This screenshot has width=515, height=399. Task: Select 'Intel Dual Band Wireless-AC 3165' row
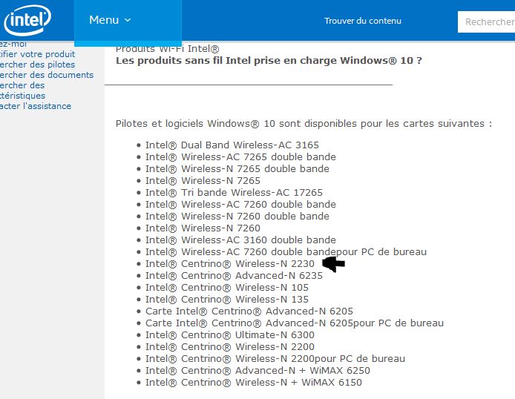[x=232, y=145]
